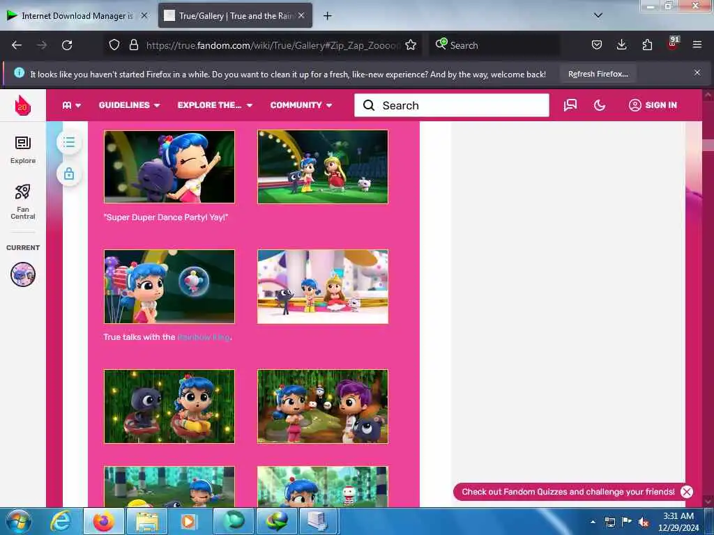Open a new browser tab
714x535 pixels.
[x=328, y=16]
